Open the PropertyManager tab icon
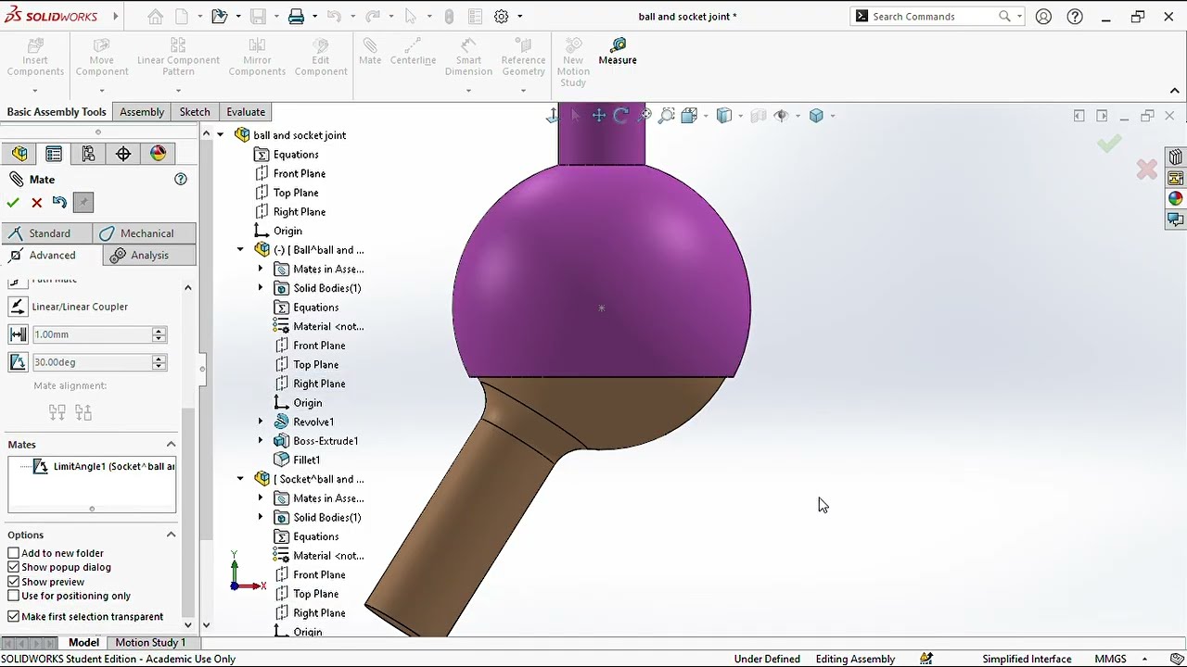Image resolution: width=1187 pixels, height=667 pixels. point(54,154)
